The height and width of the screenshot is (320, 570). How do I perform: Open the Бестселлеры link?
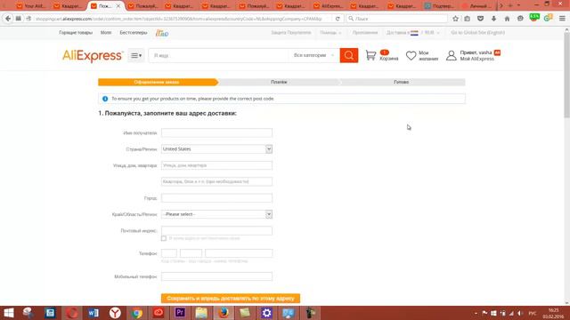(x=134, y=33)
